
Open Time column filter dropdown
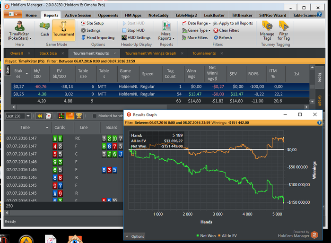[47, 128]
